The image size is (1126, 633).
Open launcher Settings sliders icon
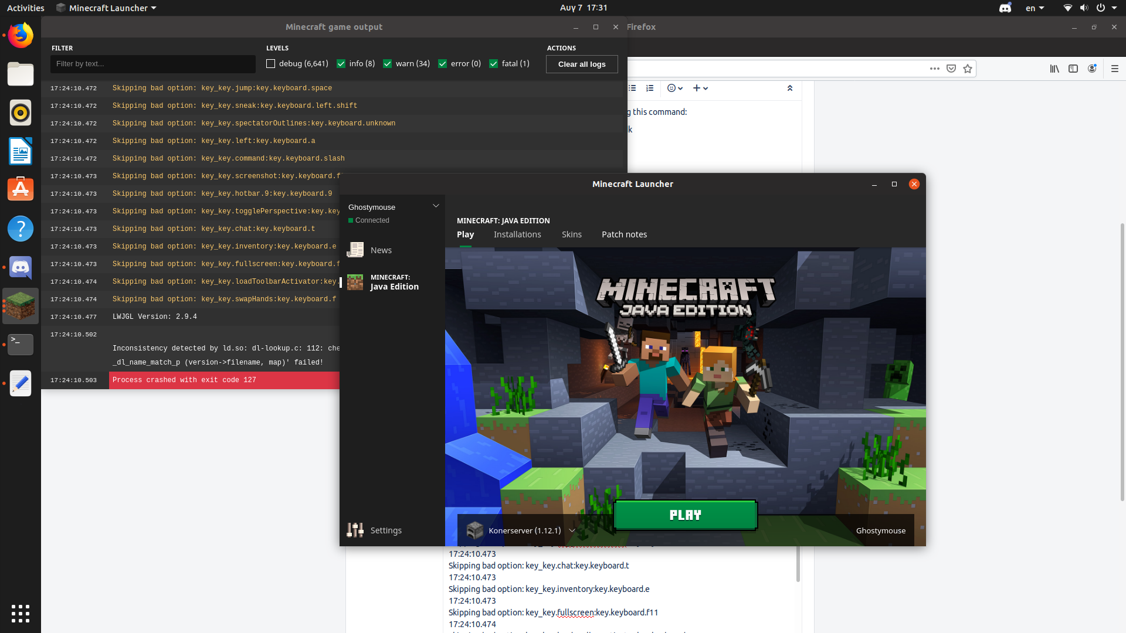click(355, 530)
